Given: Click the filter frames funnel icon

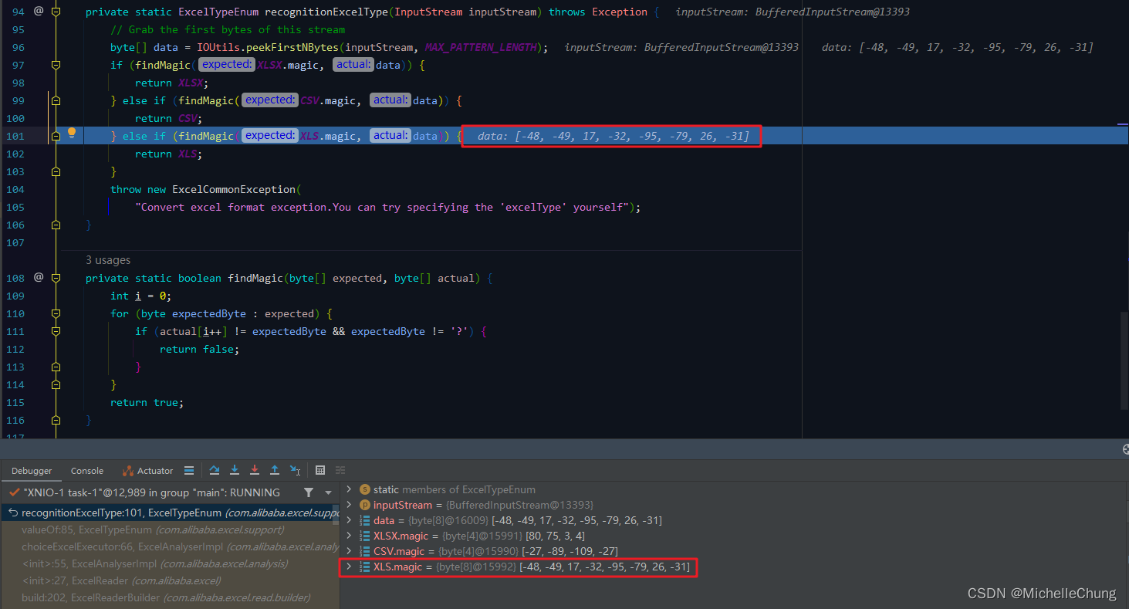Looking at the screenshot, I should 309,492.
